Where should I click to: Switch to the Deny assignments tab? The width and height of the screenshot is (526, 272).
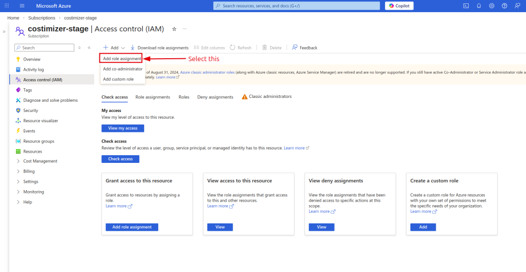[215, 97]
